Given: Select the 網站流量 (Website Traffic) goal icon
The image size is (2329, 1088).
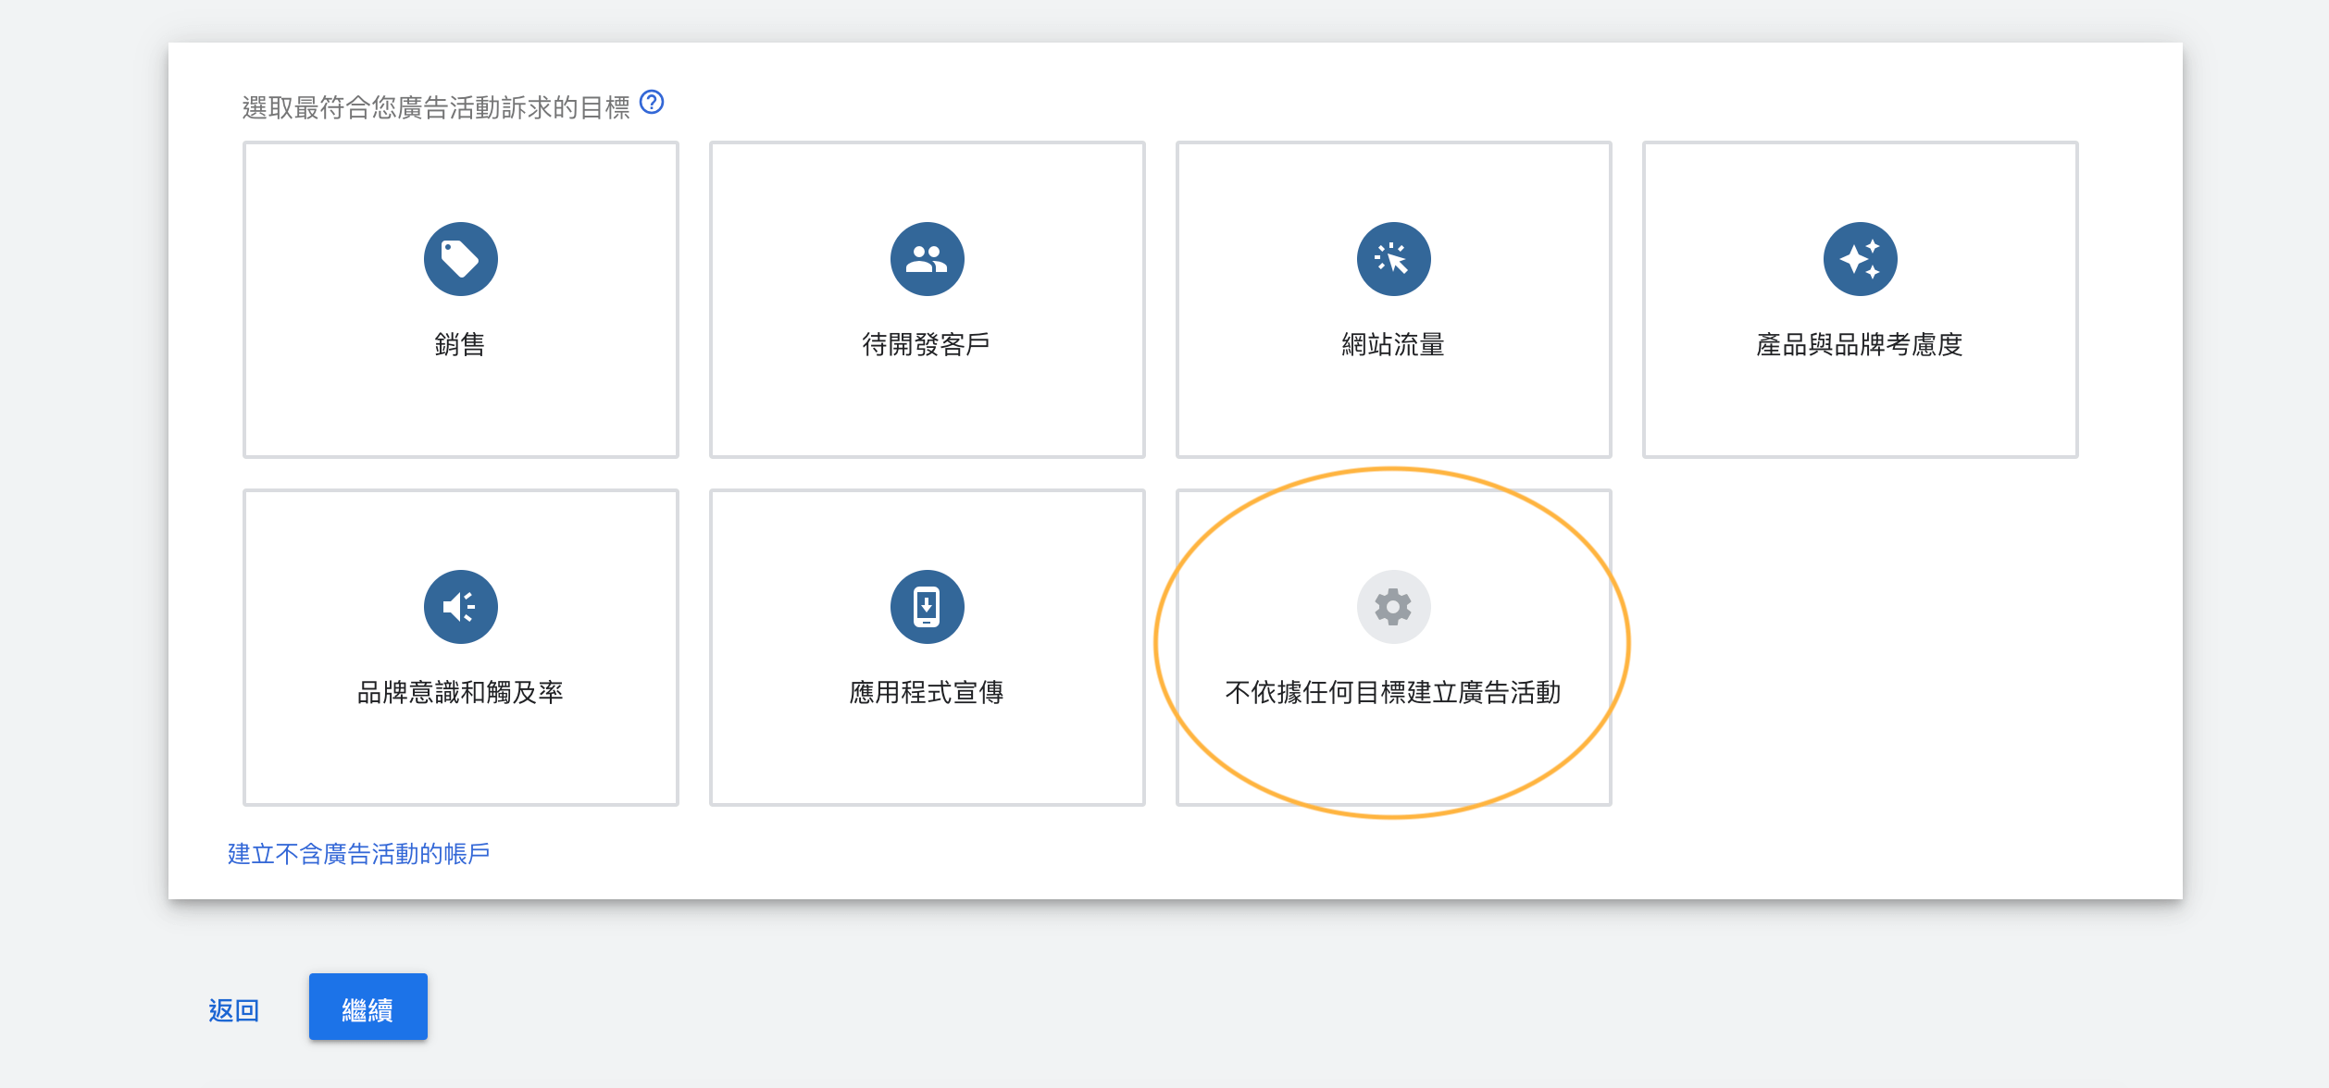Looking at the screenshot, I should (x=1392, y=258).
